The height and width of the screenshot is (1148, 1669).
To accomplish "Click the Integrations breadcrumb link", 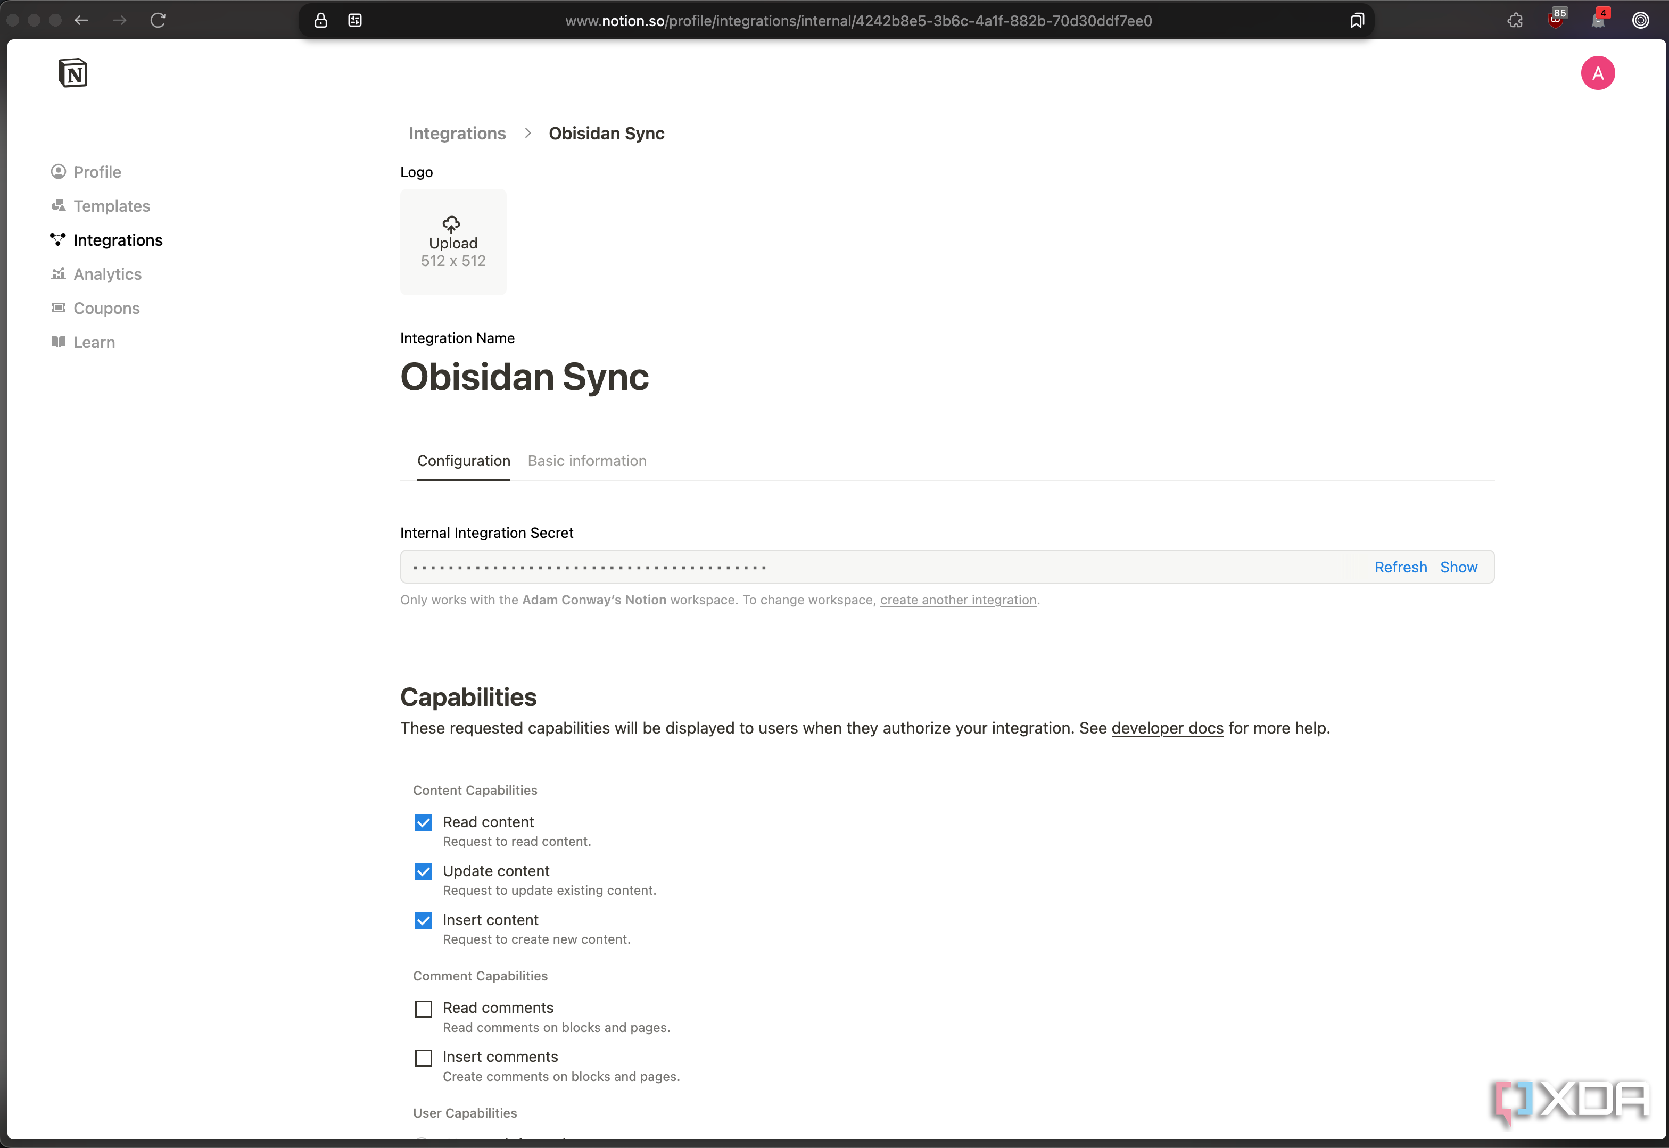I will pos(457,133).
